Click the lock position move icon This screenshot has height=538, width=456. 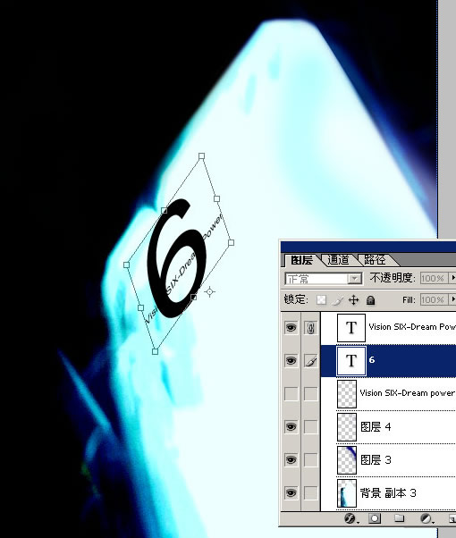(354, 300)
